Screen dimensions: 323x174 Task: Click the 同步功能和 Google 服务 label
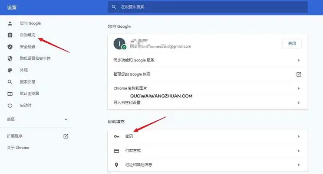coord(134,60)
